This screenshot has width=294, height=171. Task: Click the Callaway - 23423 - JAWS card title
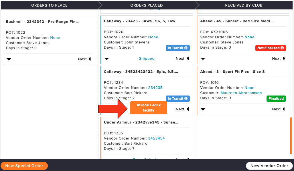click(x=139, y=21)
